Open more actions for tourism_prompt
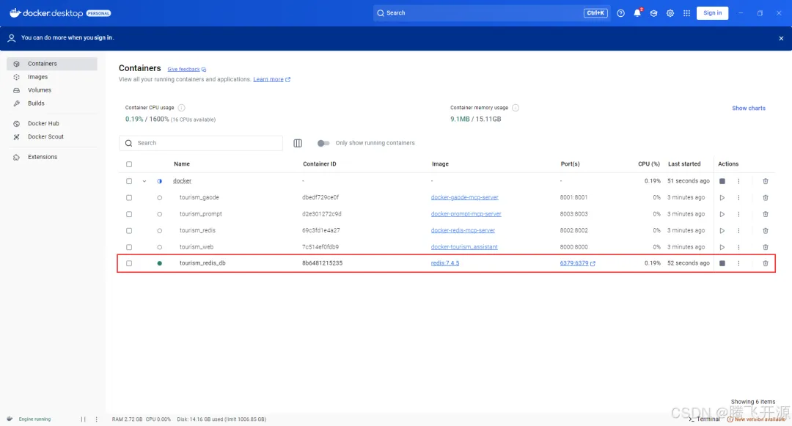The height and width of the screenshot is (426, 792). [x=738, y=214]
